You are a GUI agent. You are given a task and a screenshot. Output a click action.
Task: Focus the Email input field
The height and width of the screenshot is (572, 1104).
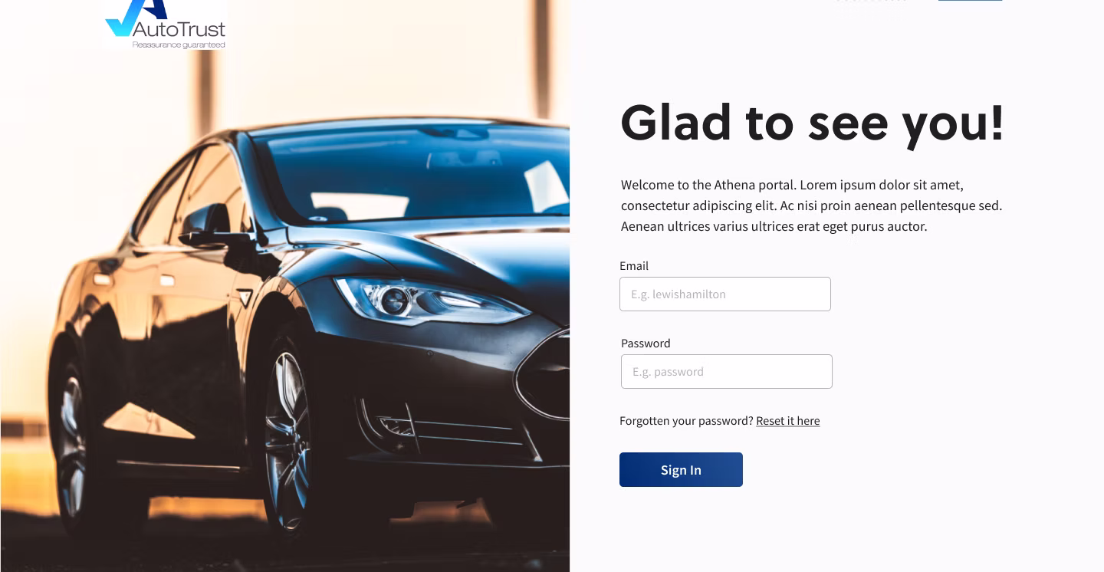tap(725, 294)
